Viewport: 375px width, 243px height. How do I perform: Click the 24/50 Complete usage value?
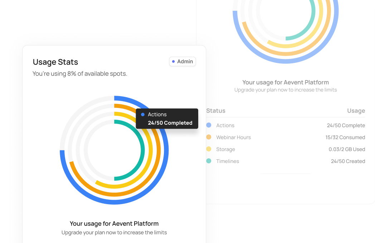(346, 125)
